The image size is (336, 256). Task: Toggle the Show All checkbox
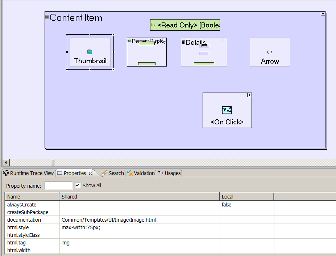[x=77, y=185]
